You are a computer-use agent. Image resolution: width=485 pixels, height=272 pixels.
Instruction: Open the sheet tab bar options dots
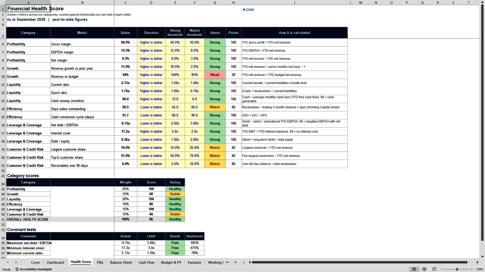tap(244, 262)
